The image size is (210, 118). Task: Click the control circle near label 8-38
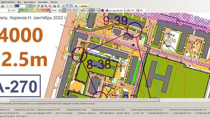click(x=79, y=55)
